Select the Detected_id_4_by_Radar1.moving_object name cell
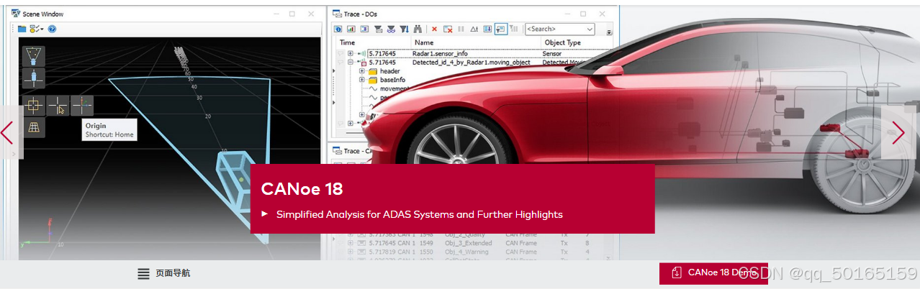Screen dimensions: 920x289 pyautogui.click(x=472, y=63)
